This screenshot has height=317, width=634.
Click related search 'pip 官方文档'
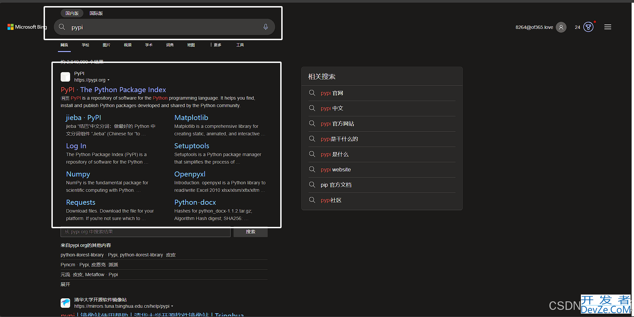click(336, 185)
